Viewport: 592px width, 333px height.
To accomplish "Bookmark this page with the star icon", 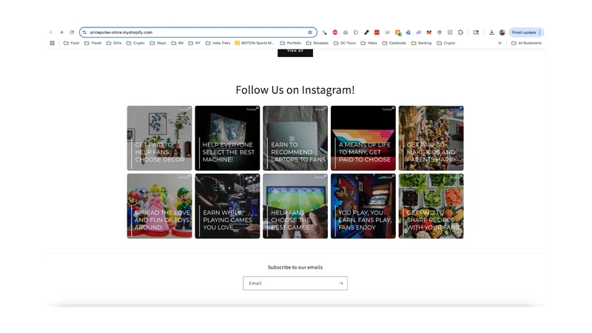I will coord(310,33).
